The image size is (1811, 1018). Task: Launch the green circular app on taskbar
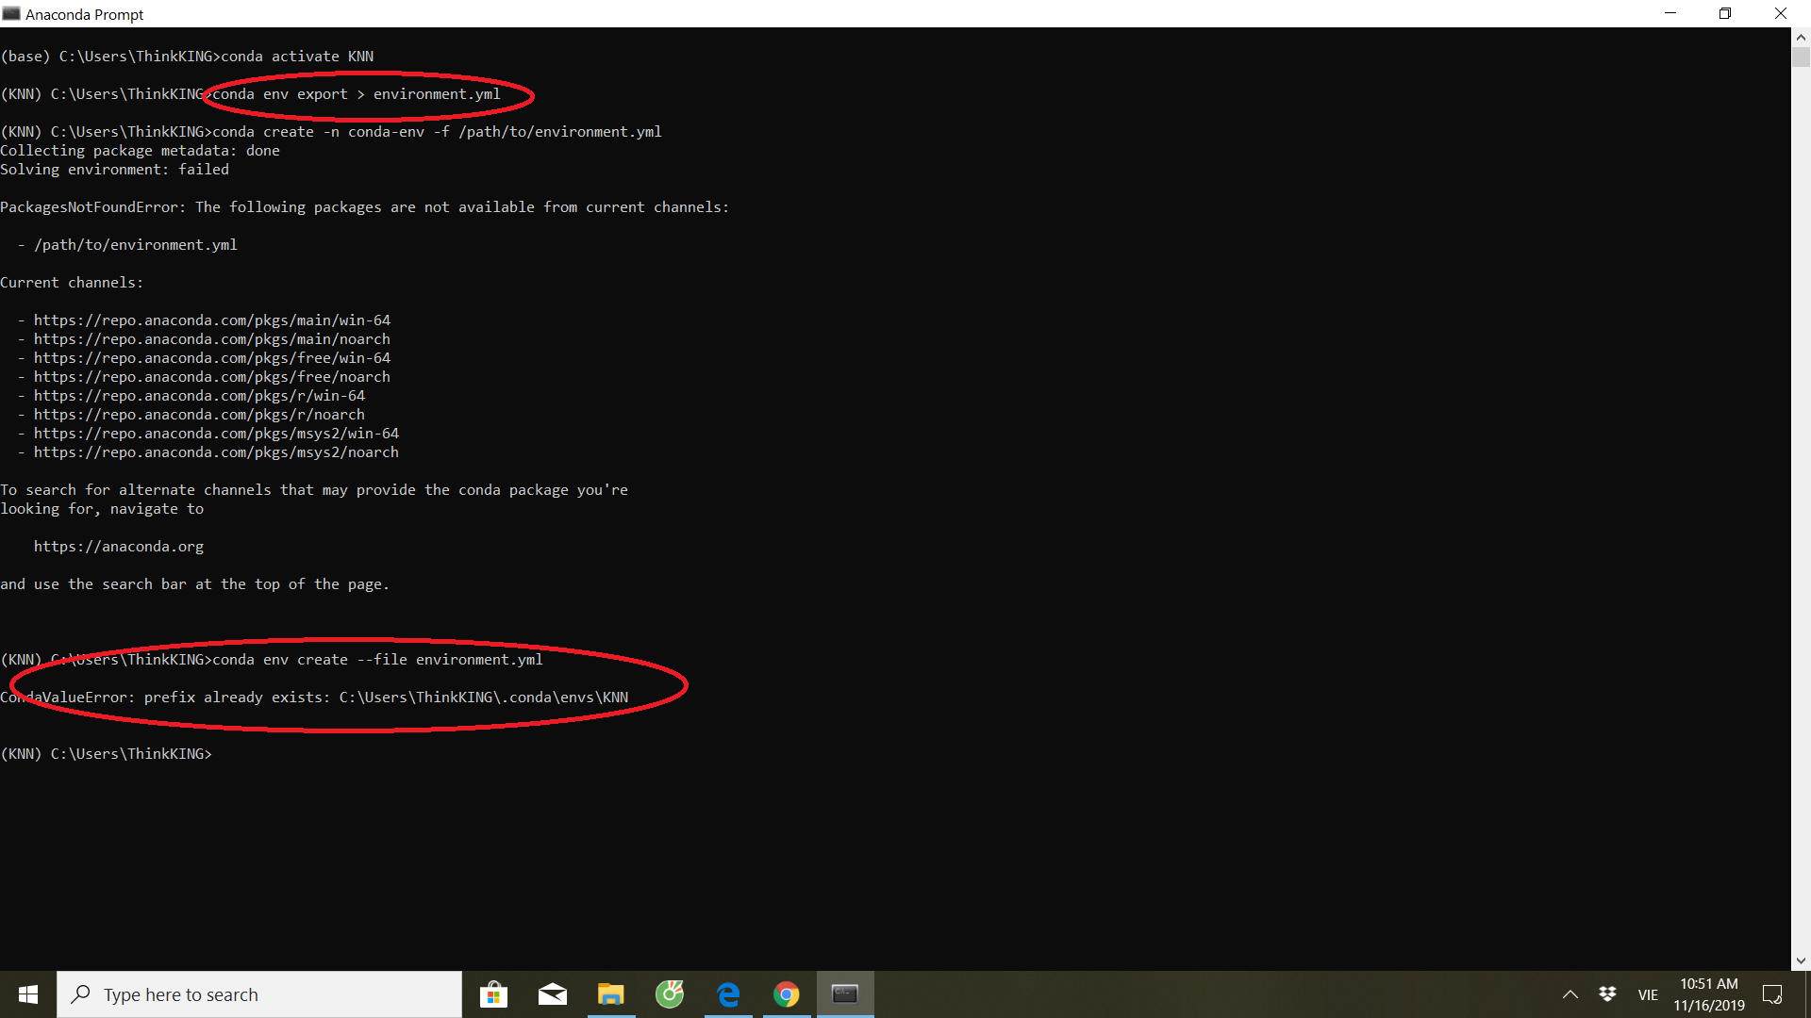[670, 994]
